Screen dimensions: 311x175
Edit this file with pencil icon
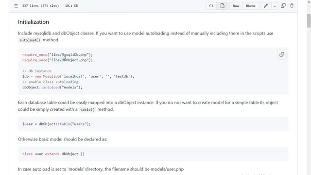[x=266, y=6]
